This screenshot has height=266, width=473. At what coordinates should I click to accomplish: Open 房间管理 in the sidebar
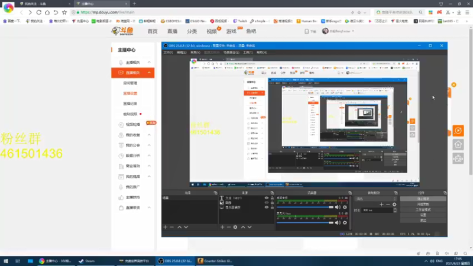tap(130, 83)
